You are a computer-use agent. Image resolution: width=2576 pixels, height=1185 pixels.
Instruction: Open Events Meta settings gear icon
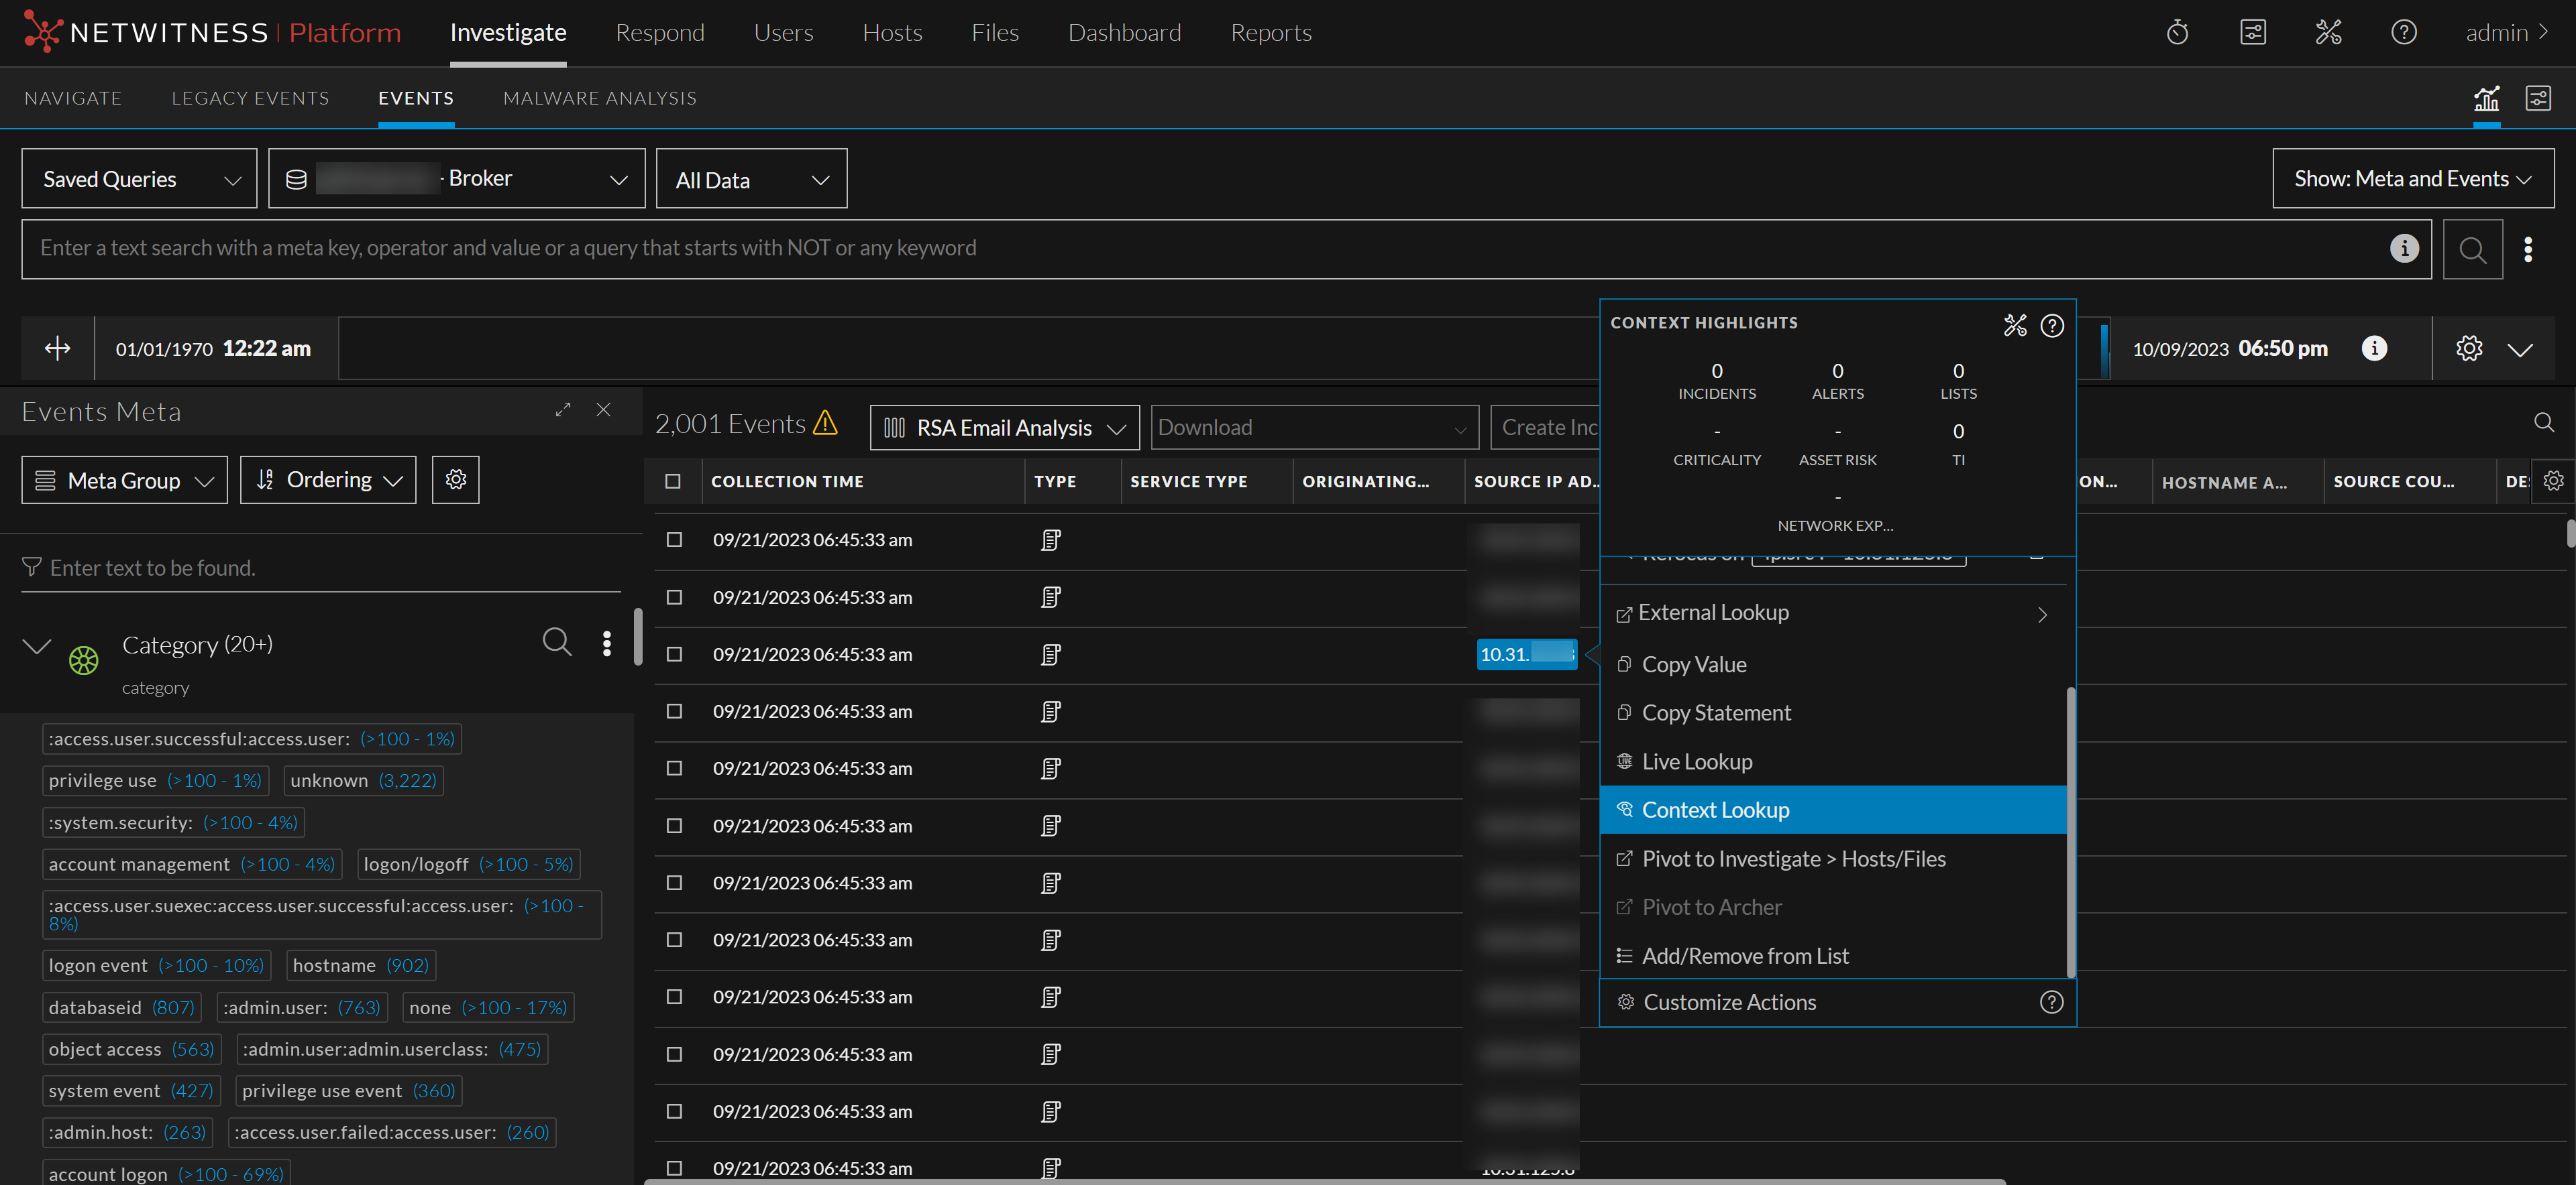pos(456,481)
